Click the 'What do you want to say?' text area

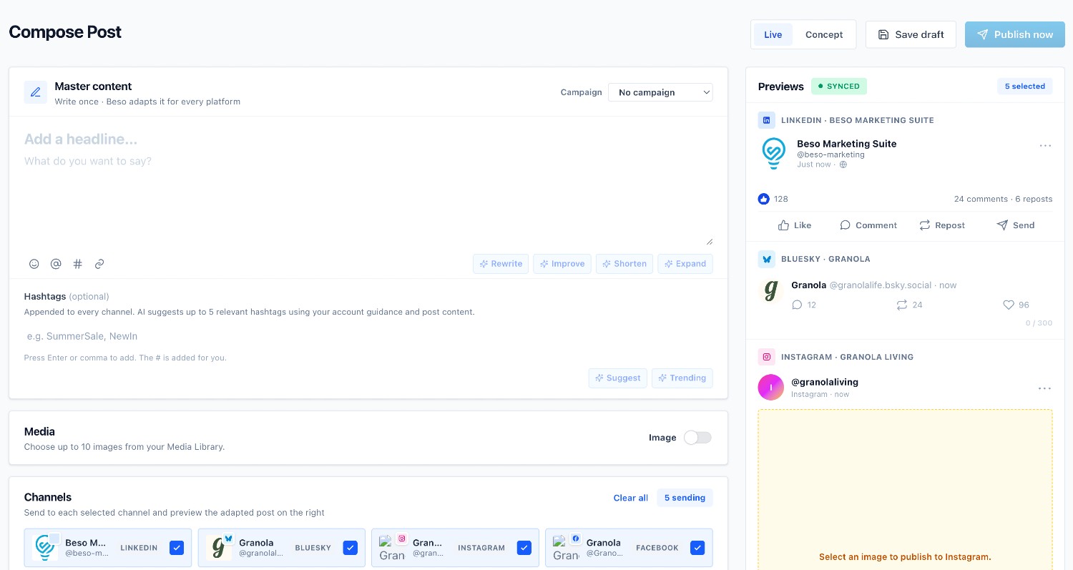tap(368, 199)
